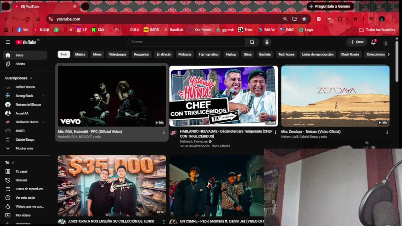Open Ver más tarde
This screenshot has width=402, height=226.
tap(25, 198)
